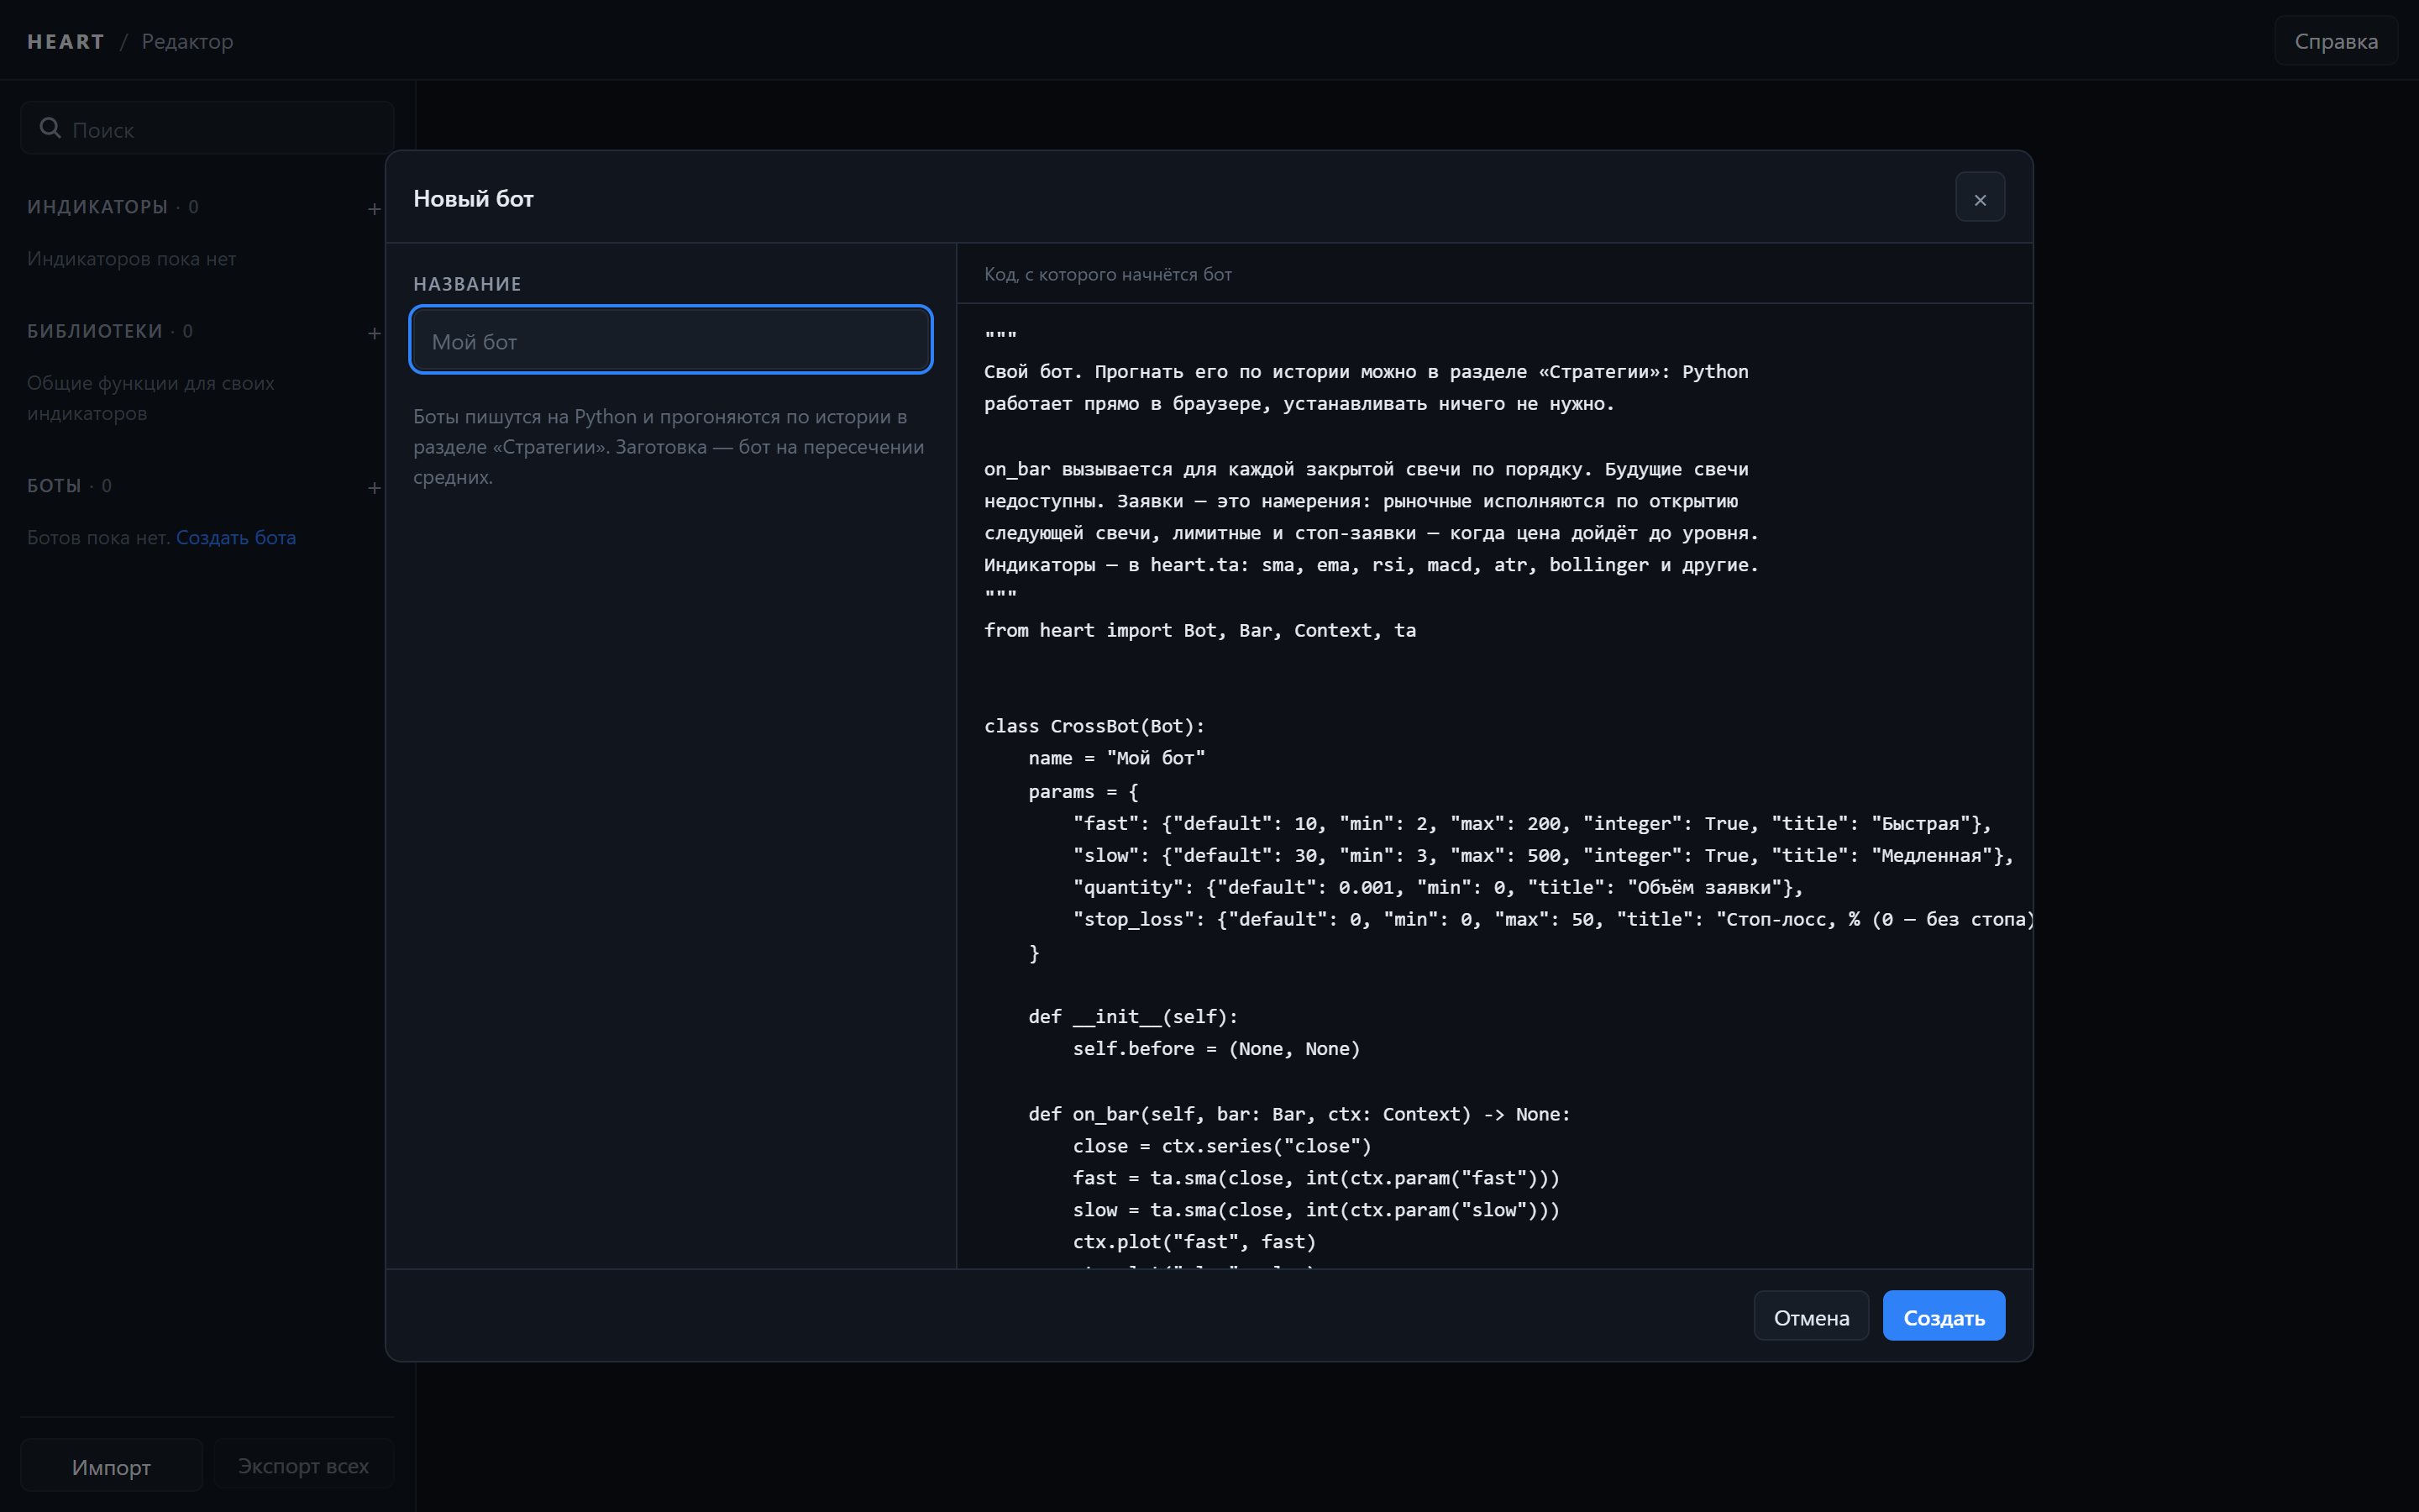Screen dimensions: 2419x1512
Task: Click 'Общие функции для своих индикаторов' text
Action: [151, 398]
